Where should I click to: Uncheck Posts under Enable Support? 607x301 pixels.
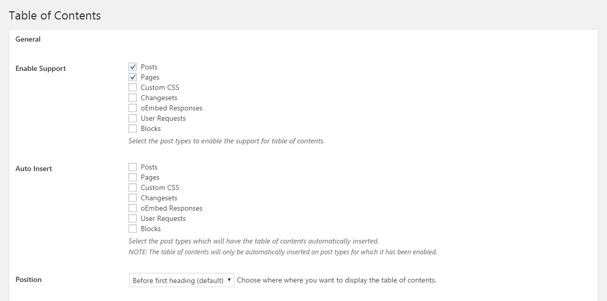tap(133, 67)
